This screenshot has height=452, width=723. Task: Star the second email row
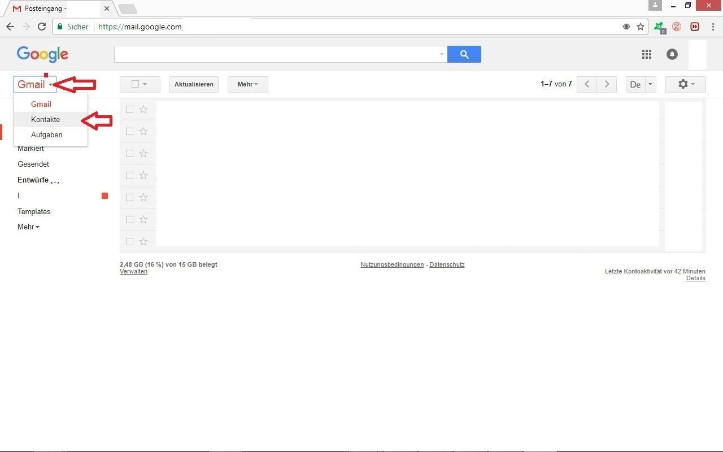[143, 132]
